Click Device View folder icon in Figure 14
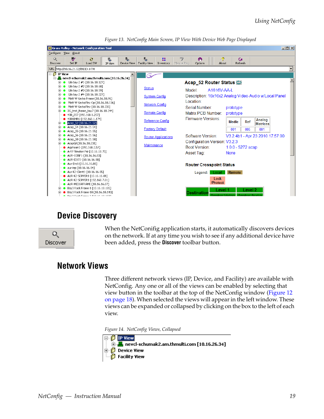324x419 pixels. point(113,350)
